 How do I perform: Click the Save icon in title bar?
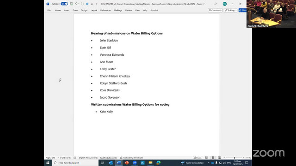click(x=71, y=4)
